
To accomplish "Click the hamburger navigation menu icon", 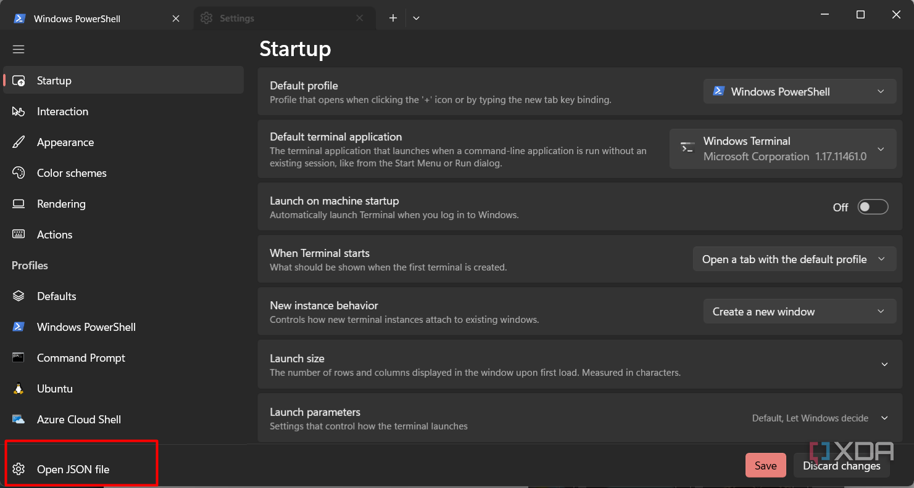I will click(x=19, y=49).
